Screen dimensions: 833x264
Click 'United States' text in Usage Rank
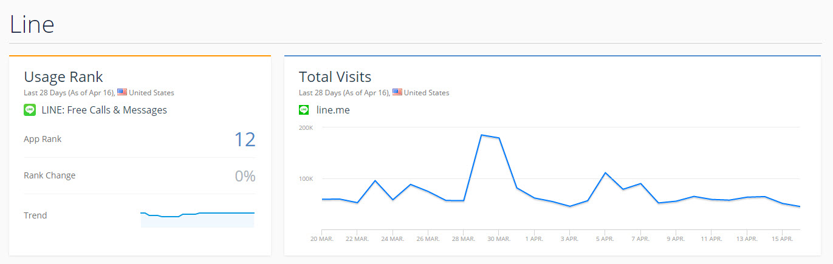(x=151, y=93)
